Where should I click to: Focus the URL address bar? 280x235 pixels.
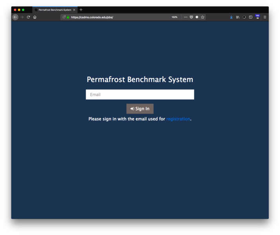[118, 17]
